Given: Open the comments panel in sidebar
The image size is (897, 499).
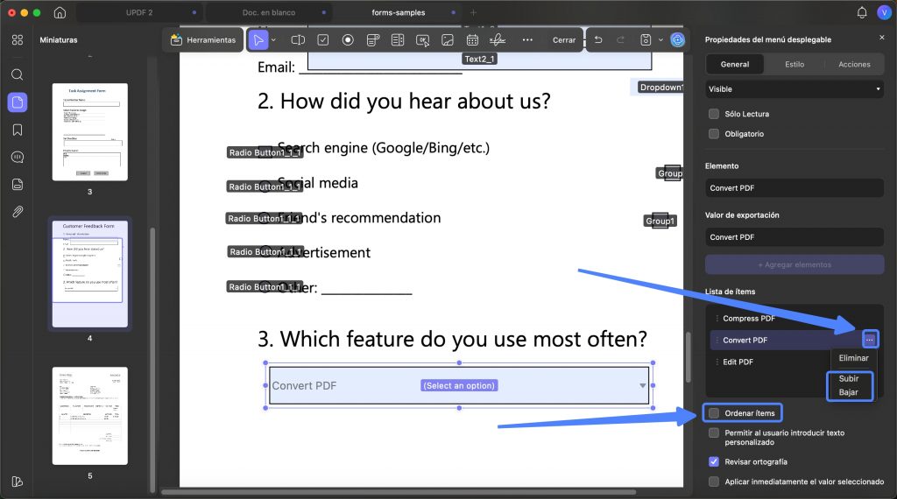Looking at the screenshot, I should 18,158.
